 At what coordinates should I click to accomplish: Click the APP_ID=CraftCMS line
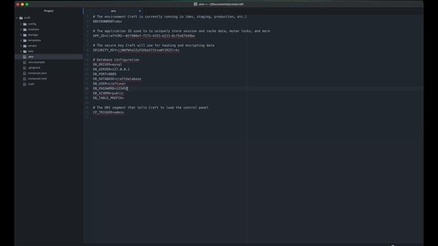[144, 36]
